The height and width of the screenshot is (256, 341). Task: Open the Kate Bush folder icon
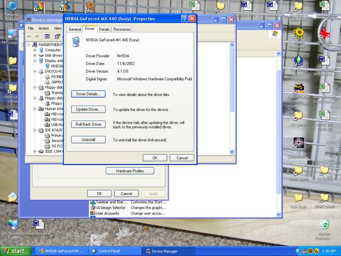point(298,201)
